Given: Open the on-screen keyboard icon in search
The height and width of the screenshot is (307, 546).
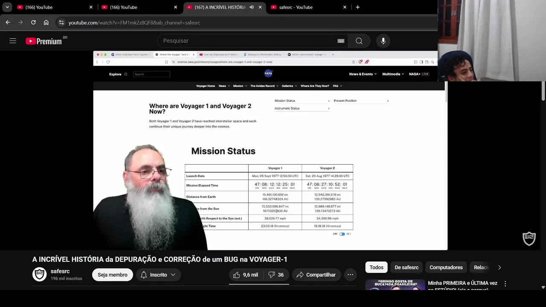Looking at the screenshot, I should [x=341, y=41].
